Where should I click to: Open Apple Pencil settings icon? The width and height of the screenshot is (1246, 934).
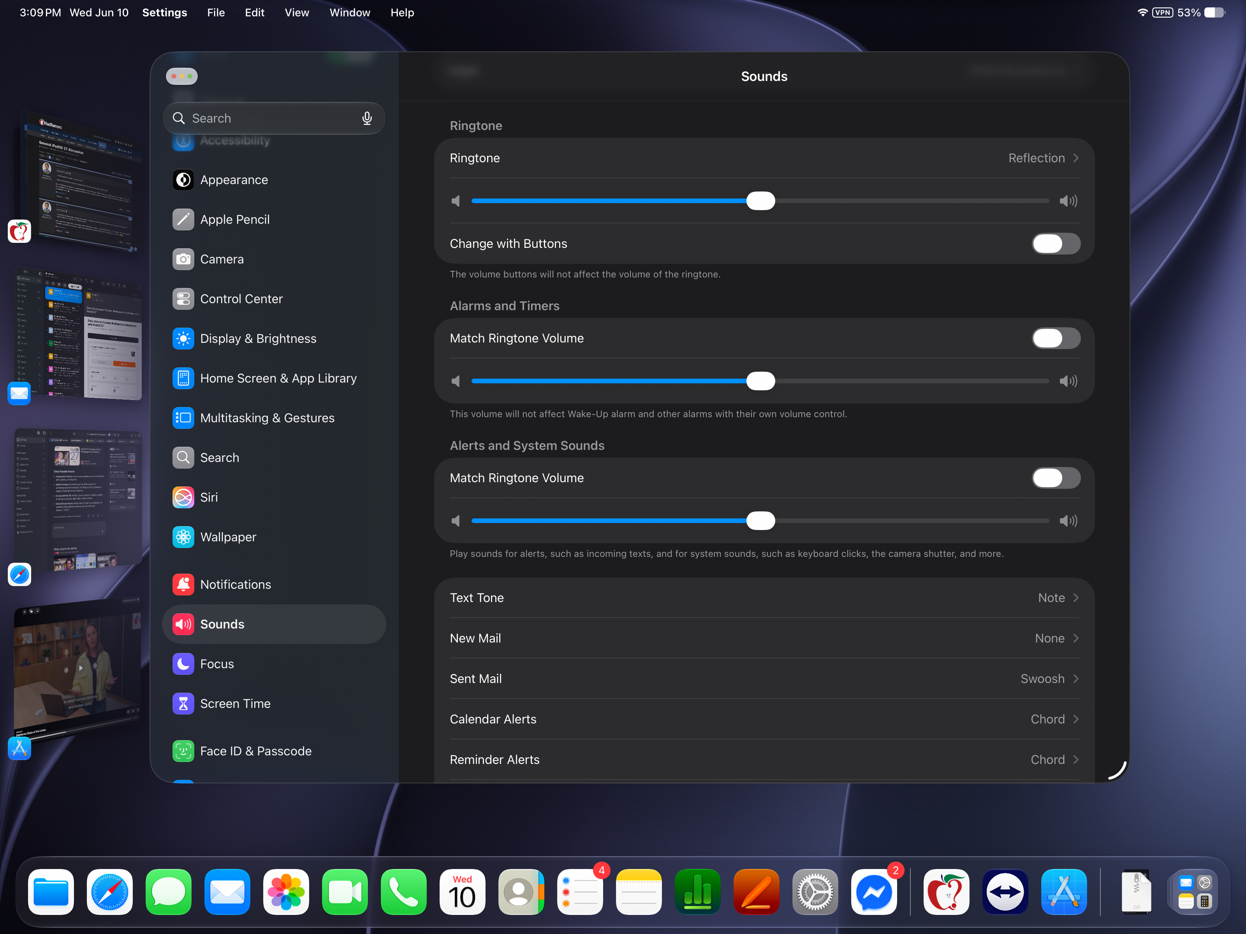pos(183,219)
